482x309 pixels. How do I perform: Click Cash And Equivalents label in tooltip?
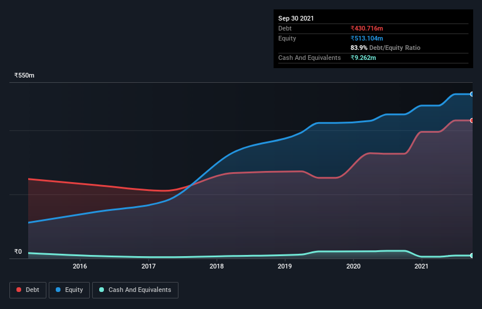(309, 58)
